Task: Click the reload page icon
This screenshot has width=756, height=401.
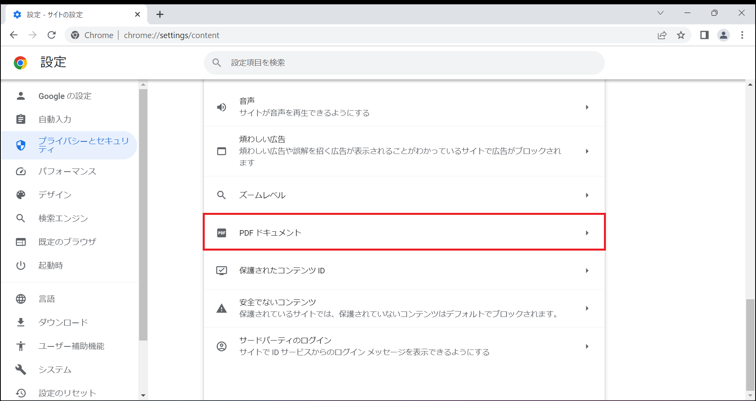Action: coord(51,35)
